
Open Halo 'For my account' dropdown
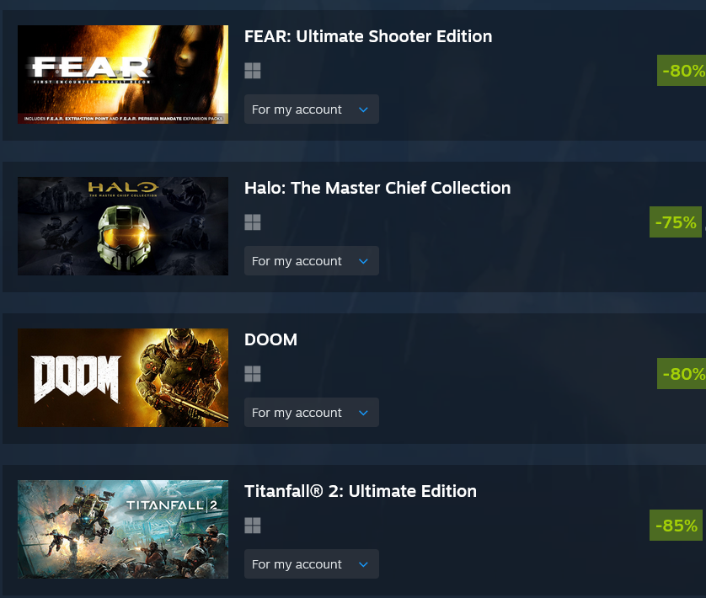pyautogui.click(x=312, y=261)
